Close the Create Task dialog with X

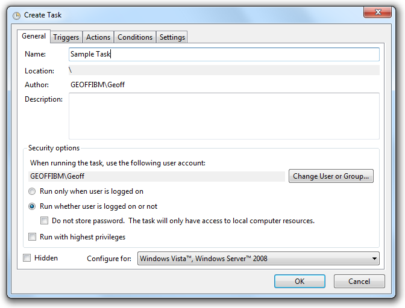click(x=377, y=12)
